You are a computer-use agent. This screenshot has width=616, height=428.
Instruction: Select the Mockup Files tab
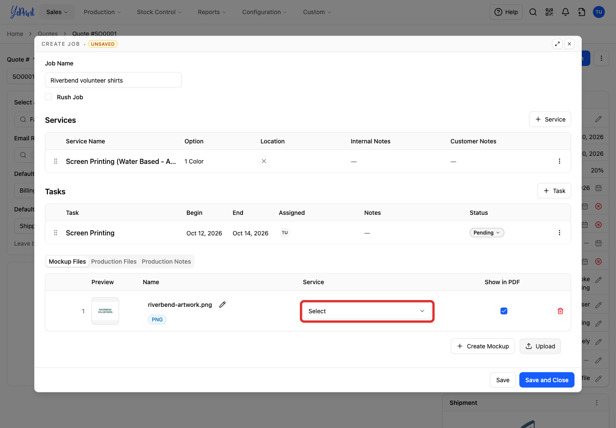click(67, 262)
